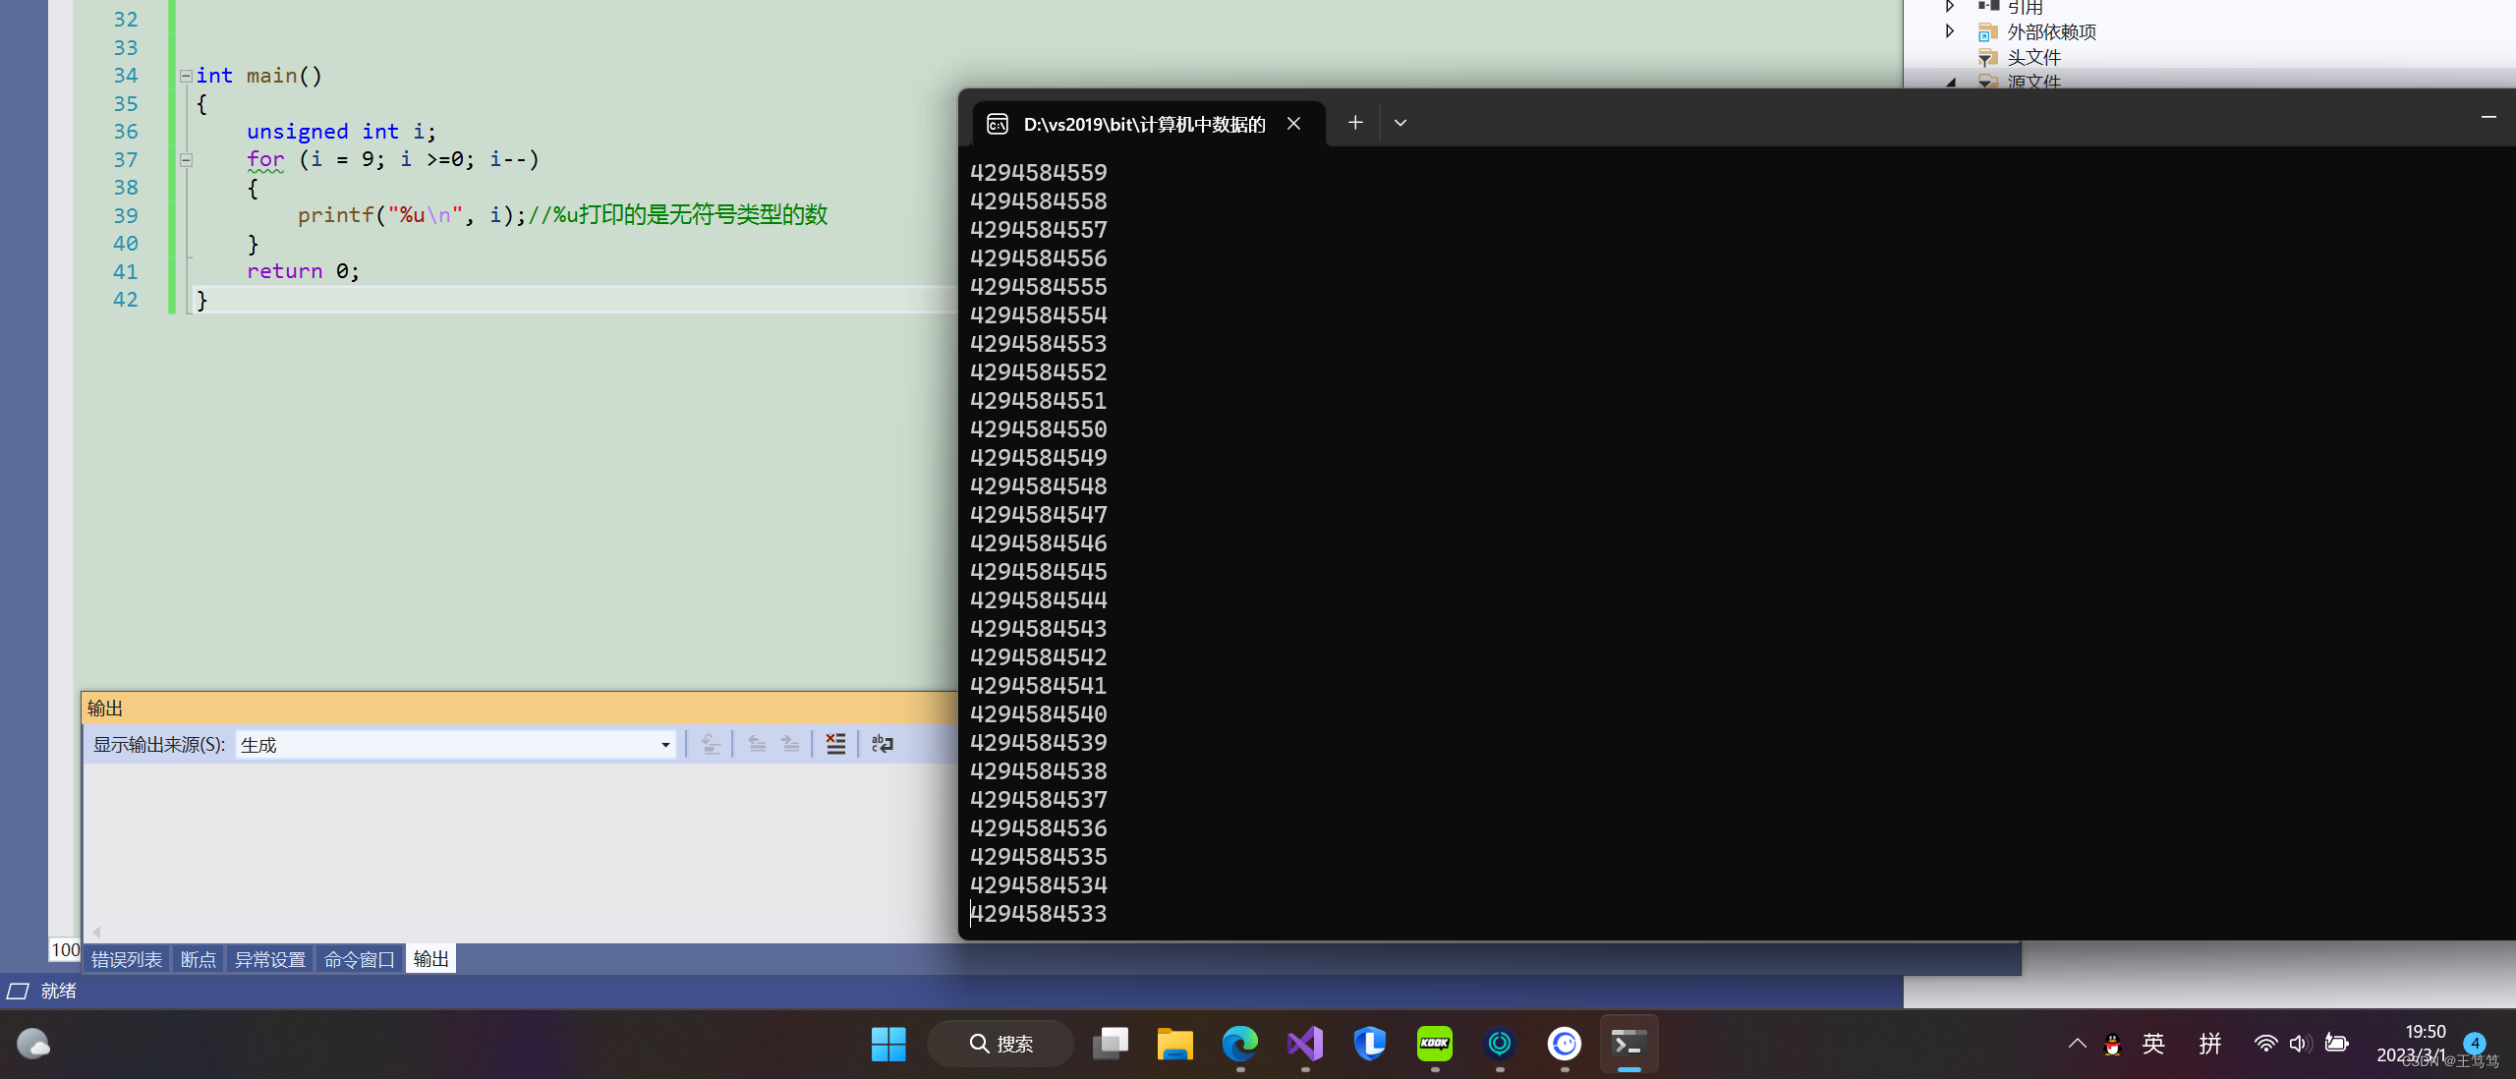Switch to the 断点 tab
Viewport: 2516px width, 1079px height.
point(198,959)
